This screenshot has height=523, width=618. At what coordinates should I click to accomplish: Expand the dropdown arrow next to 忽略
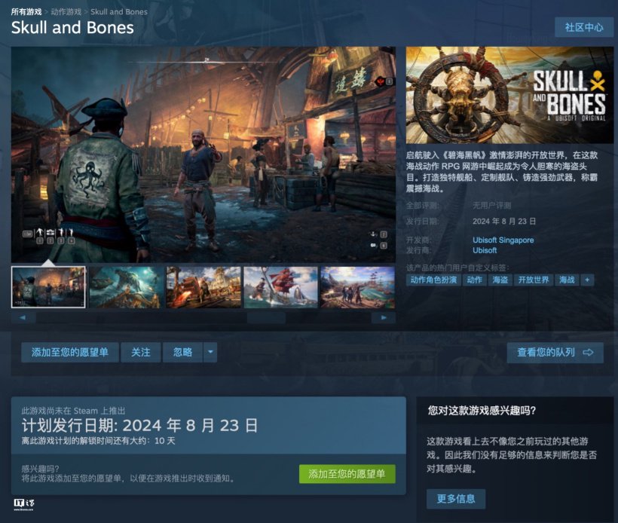210,352
